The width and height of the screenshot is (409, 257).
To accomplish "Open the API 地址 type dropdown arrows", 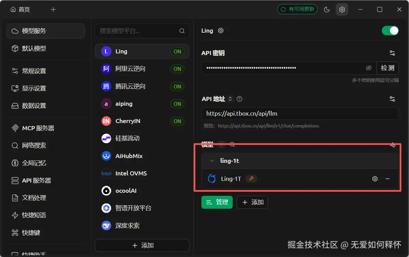I will [230, 99].
